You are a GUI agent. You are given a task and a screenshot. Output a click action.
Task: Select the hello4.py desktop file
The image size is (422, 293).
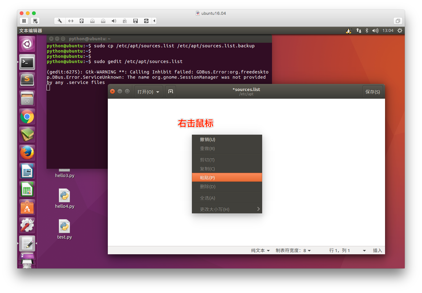click(x=65, y=199)
